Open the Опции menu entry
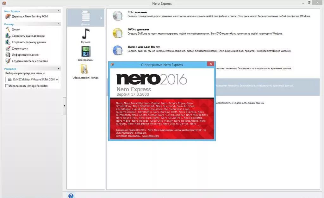The width and height of the screenshot is (324, 198). pyautogui.click(x=16, y=29)
